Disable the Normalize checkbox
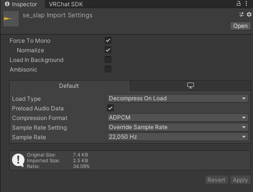 tap(108, 50)
